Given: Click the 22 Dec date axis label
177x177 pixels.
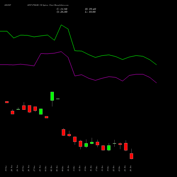Looking at the screenshot, I should tap(114, 169).
